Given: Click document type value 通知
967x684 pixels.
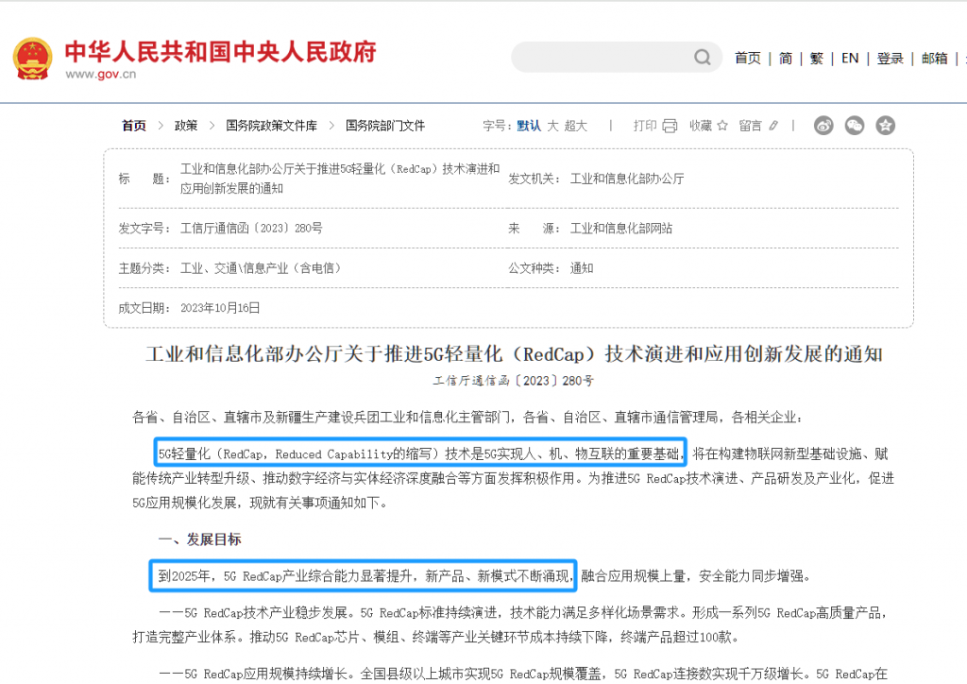Looking at the screenshot, I should click(582, 268).
